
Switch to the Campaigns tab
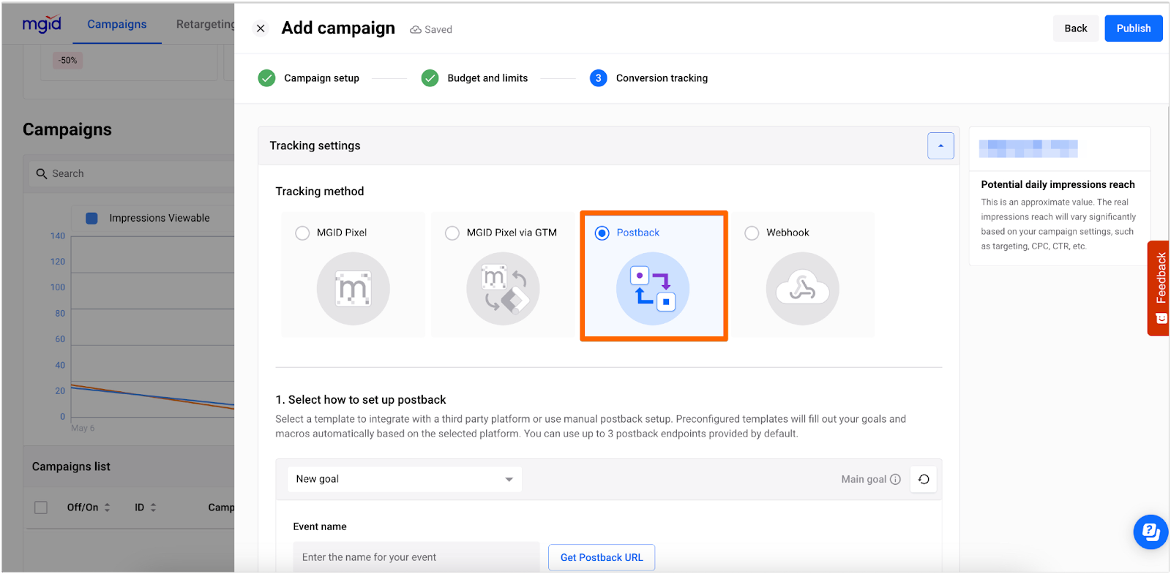(x=117, y=24)
